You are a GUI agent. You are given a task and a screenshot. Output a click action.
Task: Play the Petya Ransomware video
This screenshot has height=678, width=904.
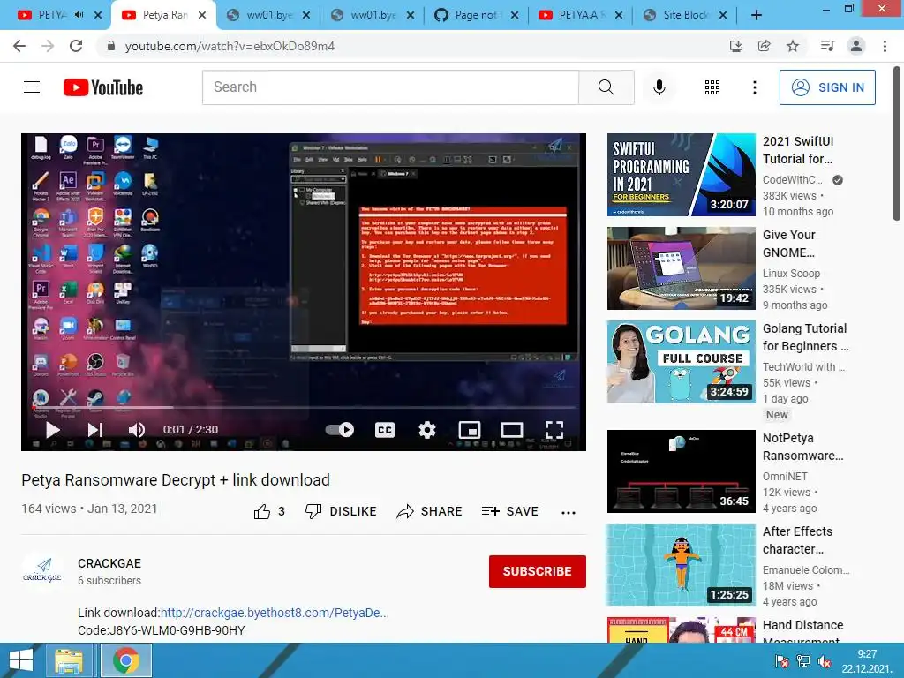pyautogui.click(x=52, y=430)
